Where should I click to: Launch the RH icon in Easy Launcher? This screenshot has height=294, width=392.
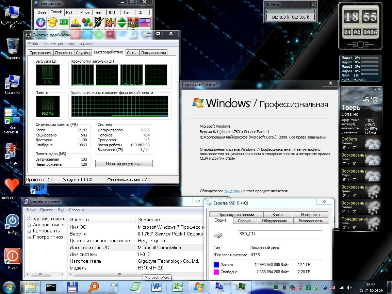pos(110,23)
